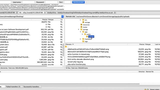Focus the Username input field
This screenshot has height=90, width=160.
point(28,2)
